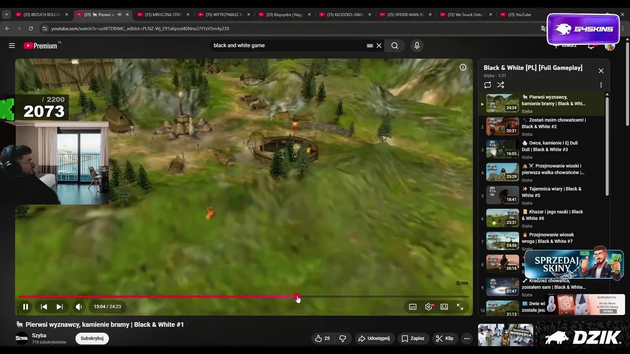
Task: Seek to a later unplayed point on the progress bar
Action: pos(384,296)
